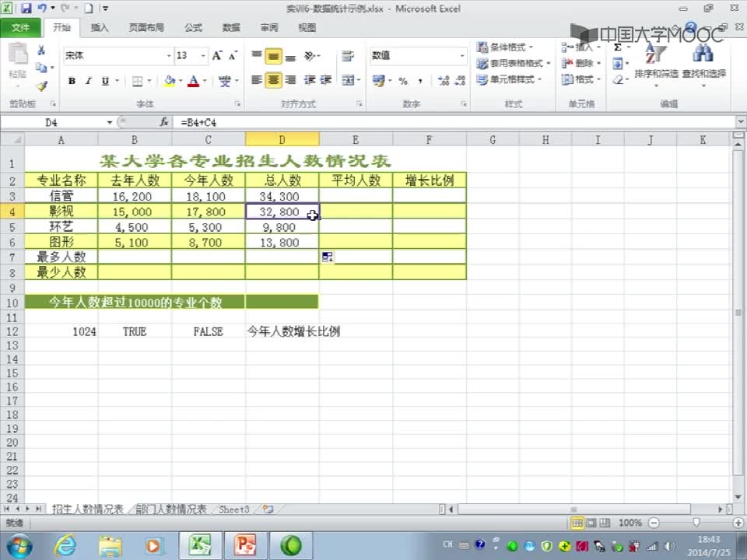Click the AutoSum sigma icon
The height and width of the screenshot is (560, 747).
[x=618, y=47]
